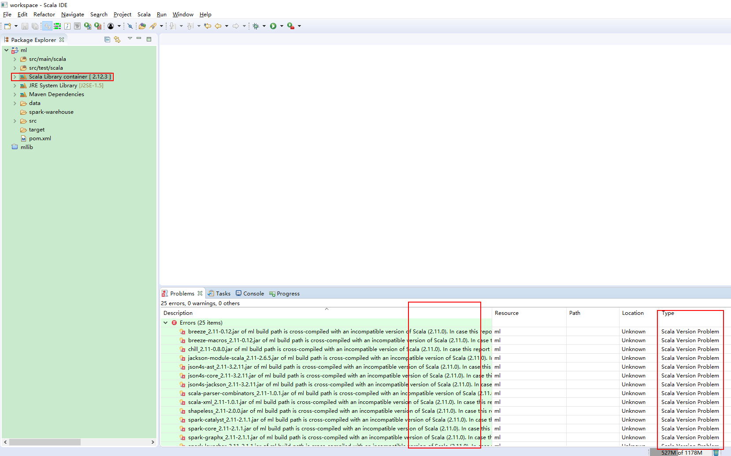This screenshot has width=731, height=456.
Task: Click the green circle icon with red badge
Action: coord(98,26)
